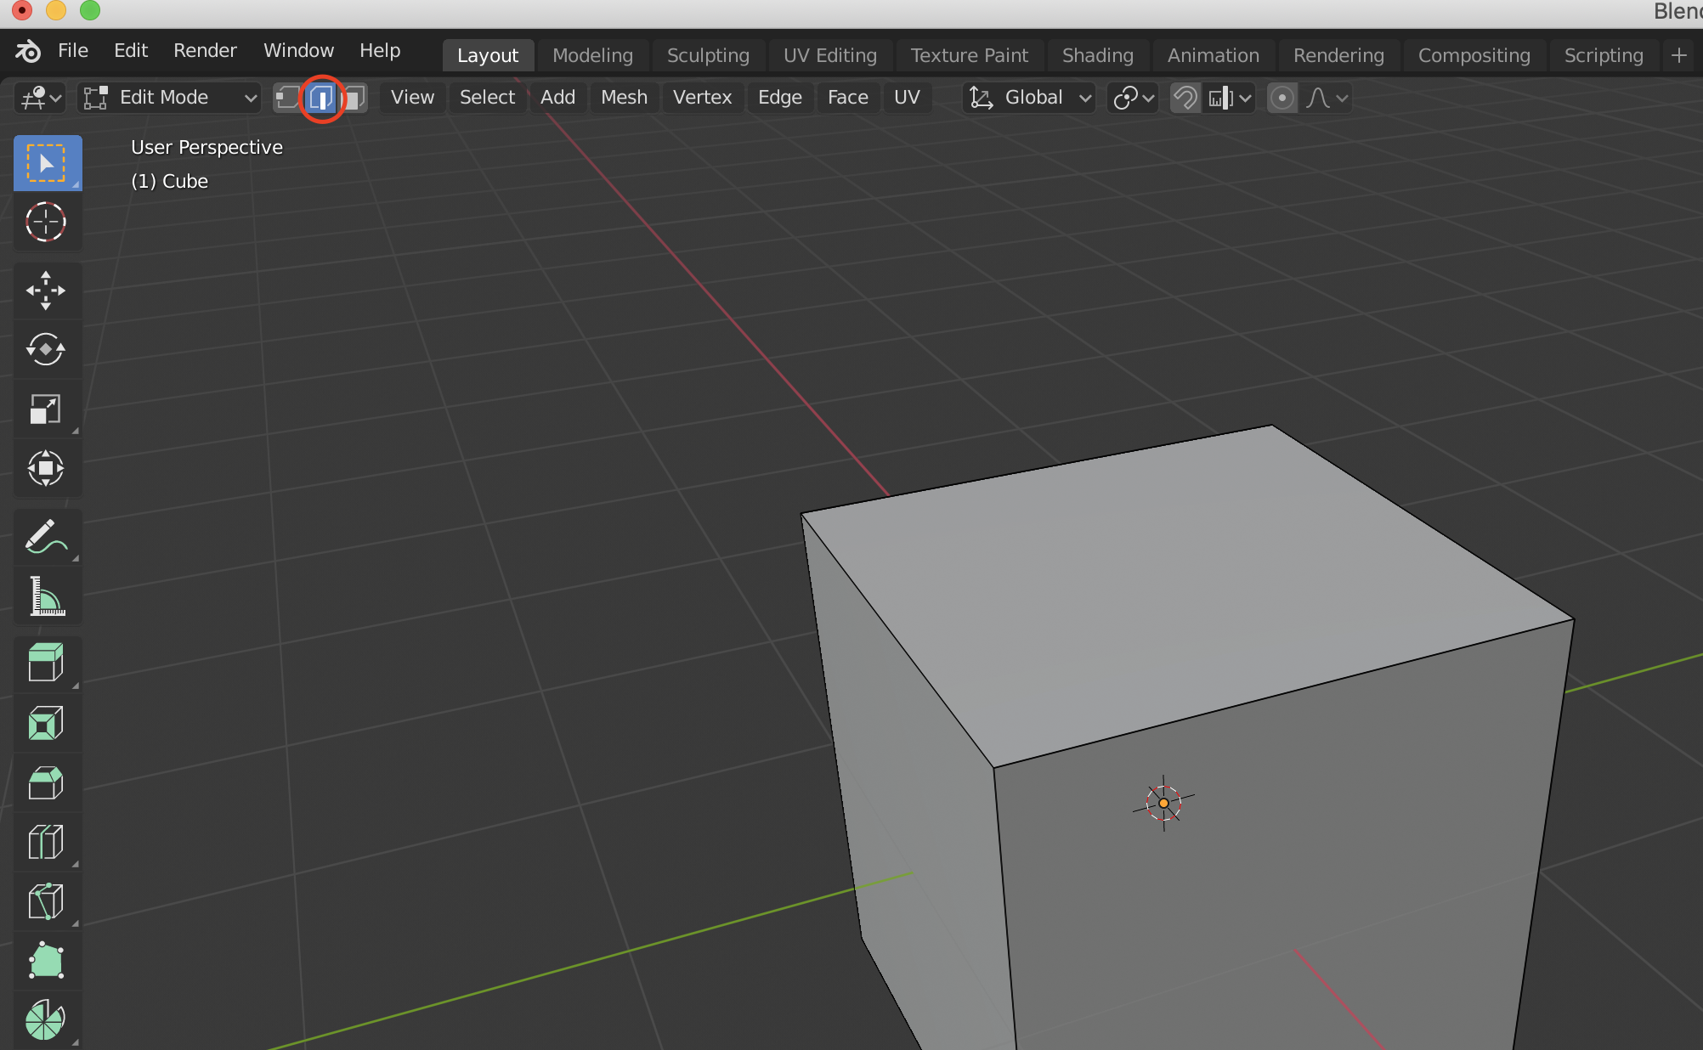Close the Blender window
The width and height of the screenshot is (1703, 1050).
click(22, 10)
